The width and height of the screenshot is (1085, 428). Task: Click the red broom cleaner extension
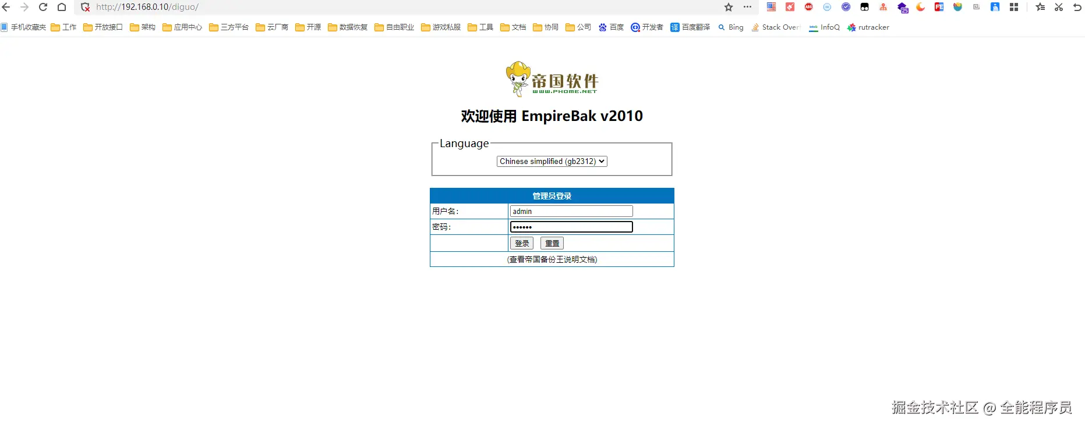(790, 7)
